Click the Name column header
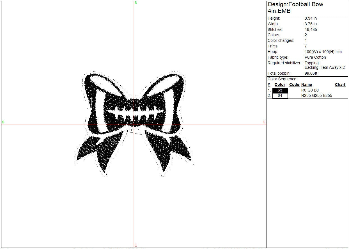Screen dimensions: 349x249 coord(306,84)
